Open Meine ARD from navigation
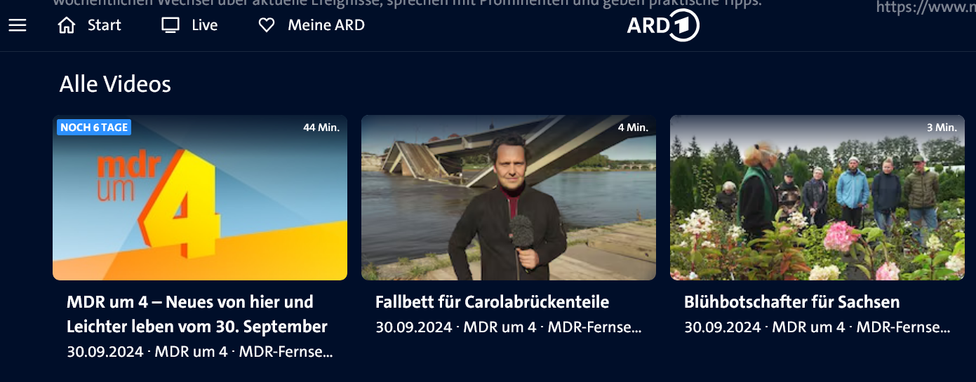The width and height of the screenshot is (976, 382). [x=326, y=25]
